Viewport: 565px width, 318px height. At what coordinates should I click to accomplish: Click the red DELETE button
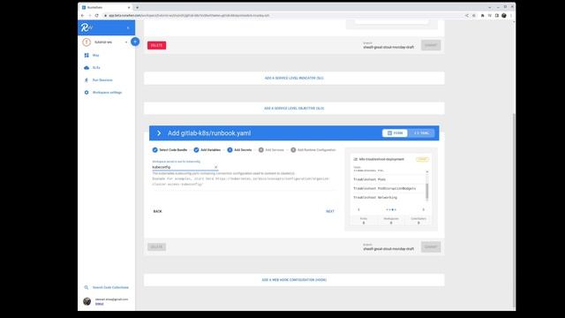pyautogui.click(x=157, y=45)
